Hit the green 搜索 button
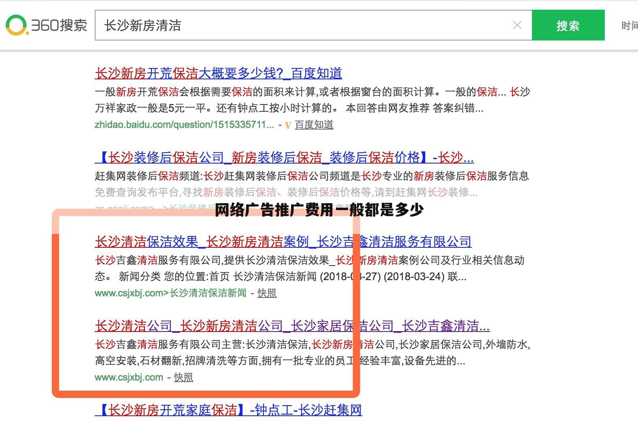Screen dimensions: 638x421 pos(568,25)
